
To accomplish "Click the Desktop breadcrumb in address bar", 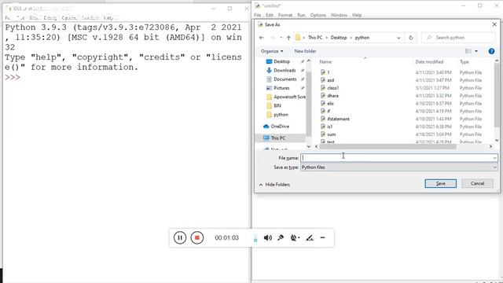I will [339, 38].
